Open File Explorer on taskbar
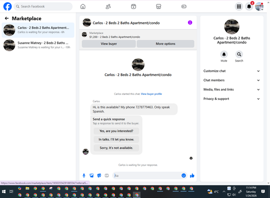The width and height of the screenshot is (270, 198). click(28, 188)
